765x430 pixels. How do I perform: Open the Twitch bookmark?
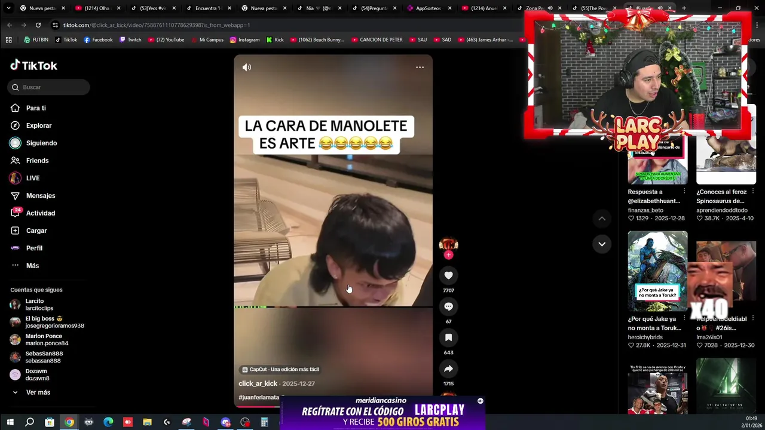point(130,40)
